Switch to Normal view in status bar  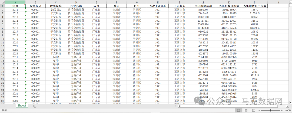(x=238, y=110)
